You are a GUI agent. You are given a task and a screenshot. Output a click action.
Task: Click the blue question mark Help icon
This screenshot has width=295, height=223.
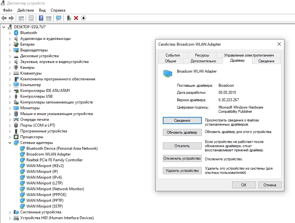[41, 18]
